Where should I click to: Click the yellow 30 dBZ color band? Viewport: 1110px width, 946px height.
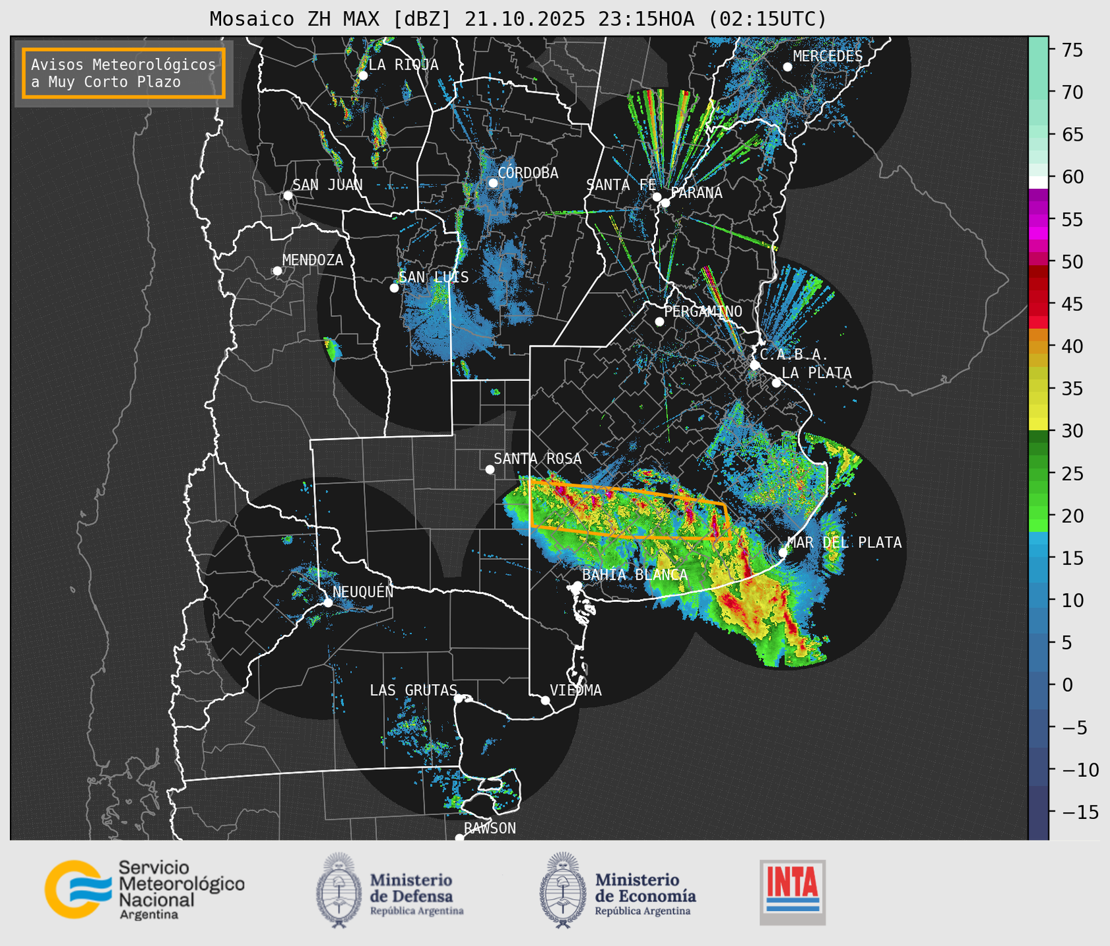pos(1038,423)
